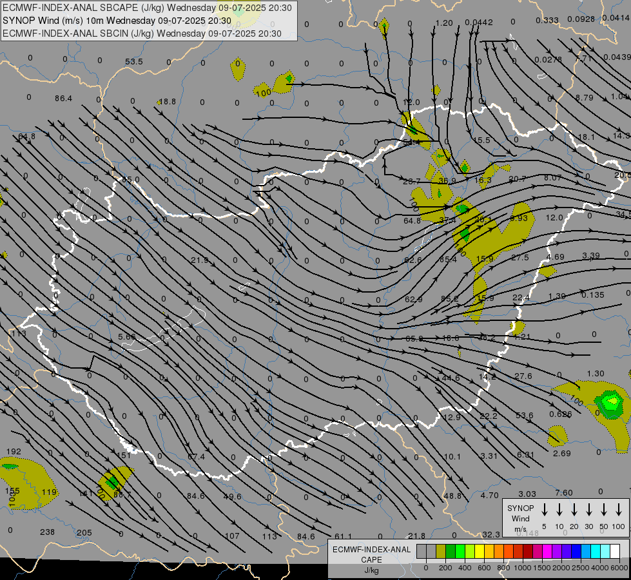Click the map value 5.66

(x=127, y=336)
